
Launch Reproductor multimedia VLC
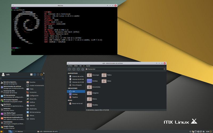coord(13,118)
